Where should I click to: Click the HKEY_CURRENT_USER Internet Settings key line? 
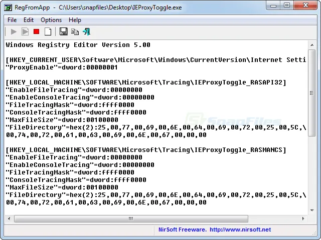pos(156,60)
